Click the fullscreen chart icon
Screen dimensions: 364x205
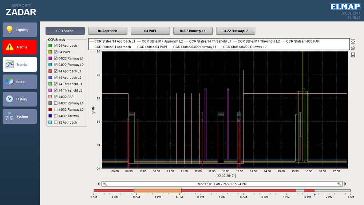[x=353, y=42]
